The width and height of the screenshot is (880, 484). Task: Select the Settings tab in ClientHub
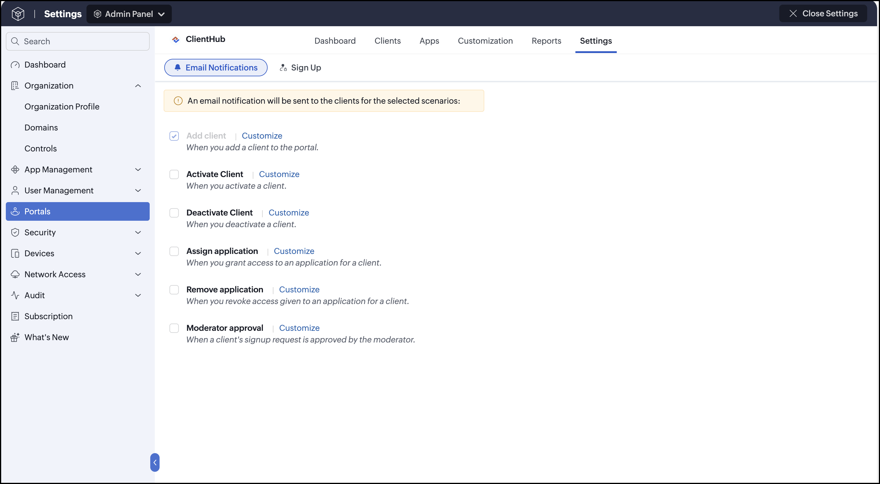(x=596, y=41)
